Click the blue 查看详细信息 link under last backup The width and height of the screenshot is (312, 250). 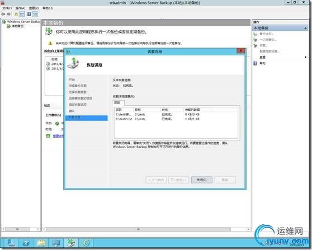tap(58, 136)
